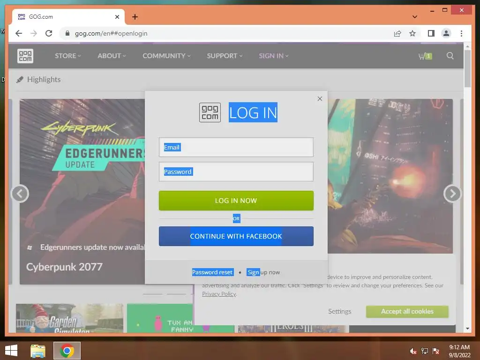This screenshot has width=480, height=360.
Task: Open the Windows Start button
Action: [11, 351]
